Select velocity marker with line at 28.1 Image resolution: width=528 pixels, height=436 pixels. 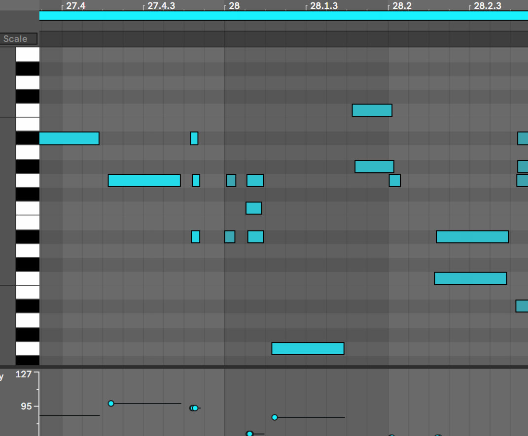[275, 417]
